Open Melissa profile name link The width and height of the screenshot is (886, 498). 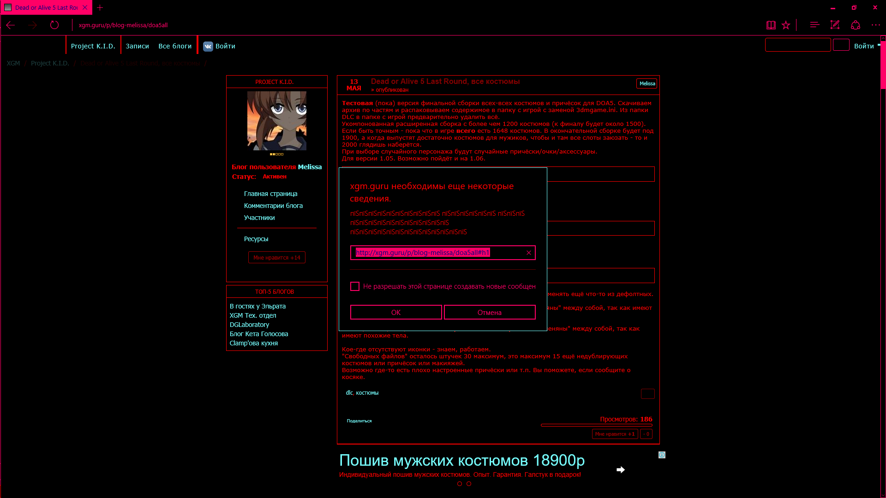pyautogui.click(x=310, y=167)
